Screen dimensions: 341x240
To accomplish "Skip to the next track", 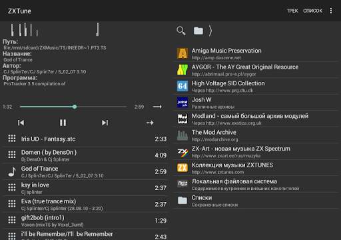I will click(x=105, y=123).
